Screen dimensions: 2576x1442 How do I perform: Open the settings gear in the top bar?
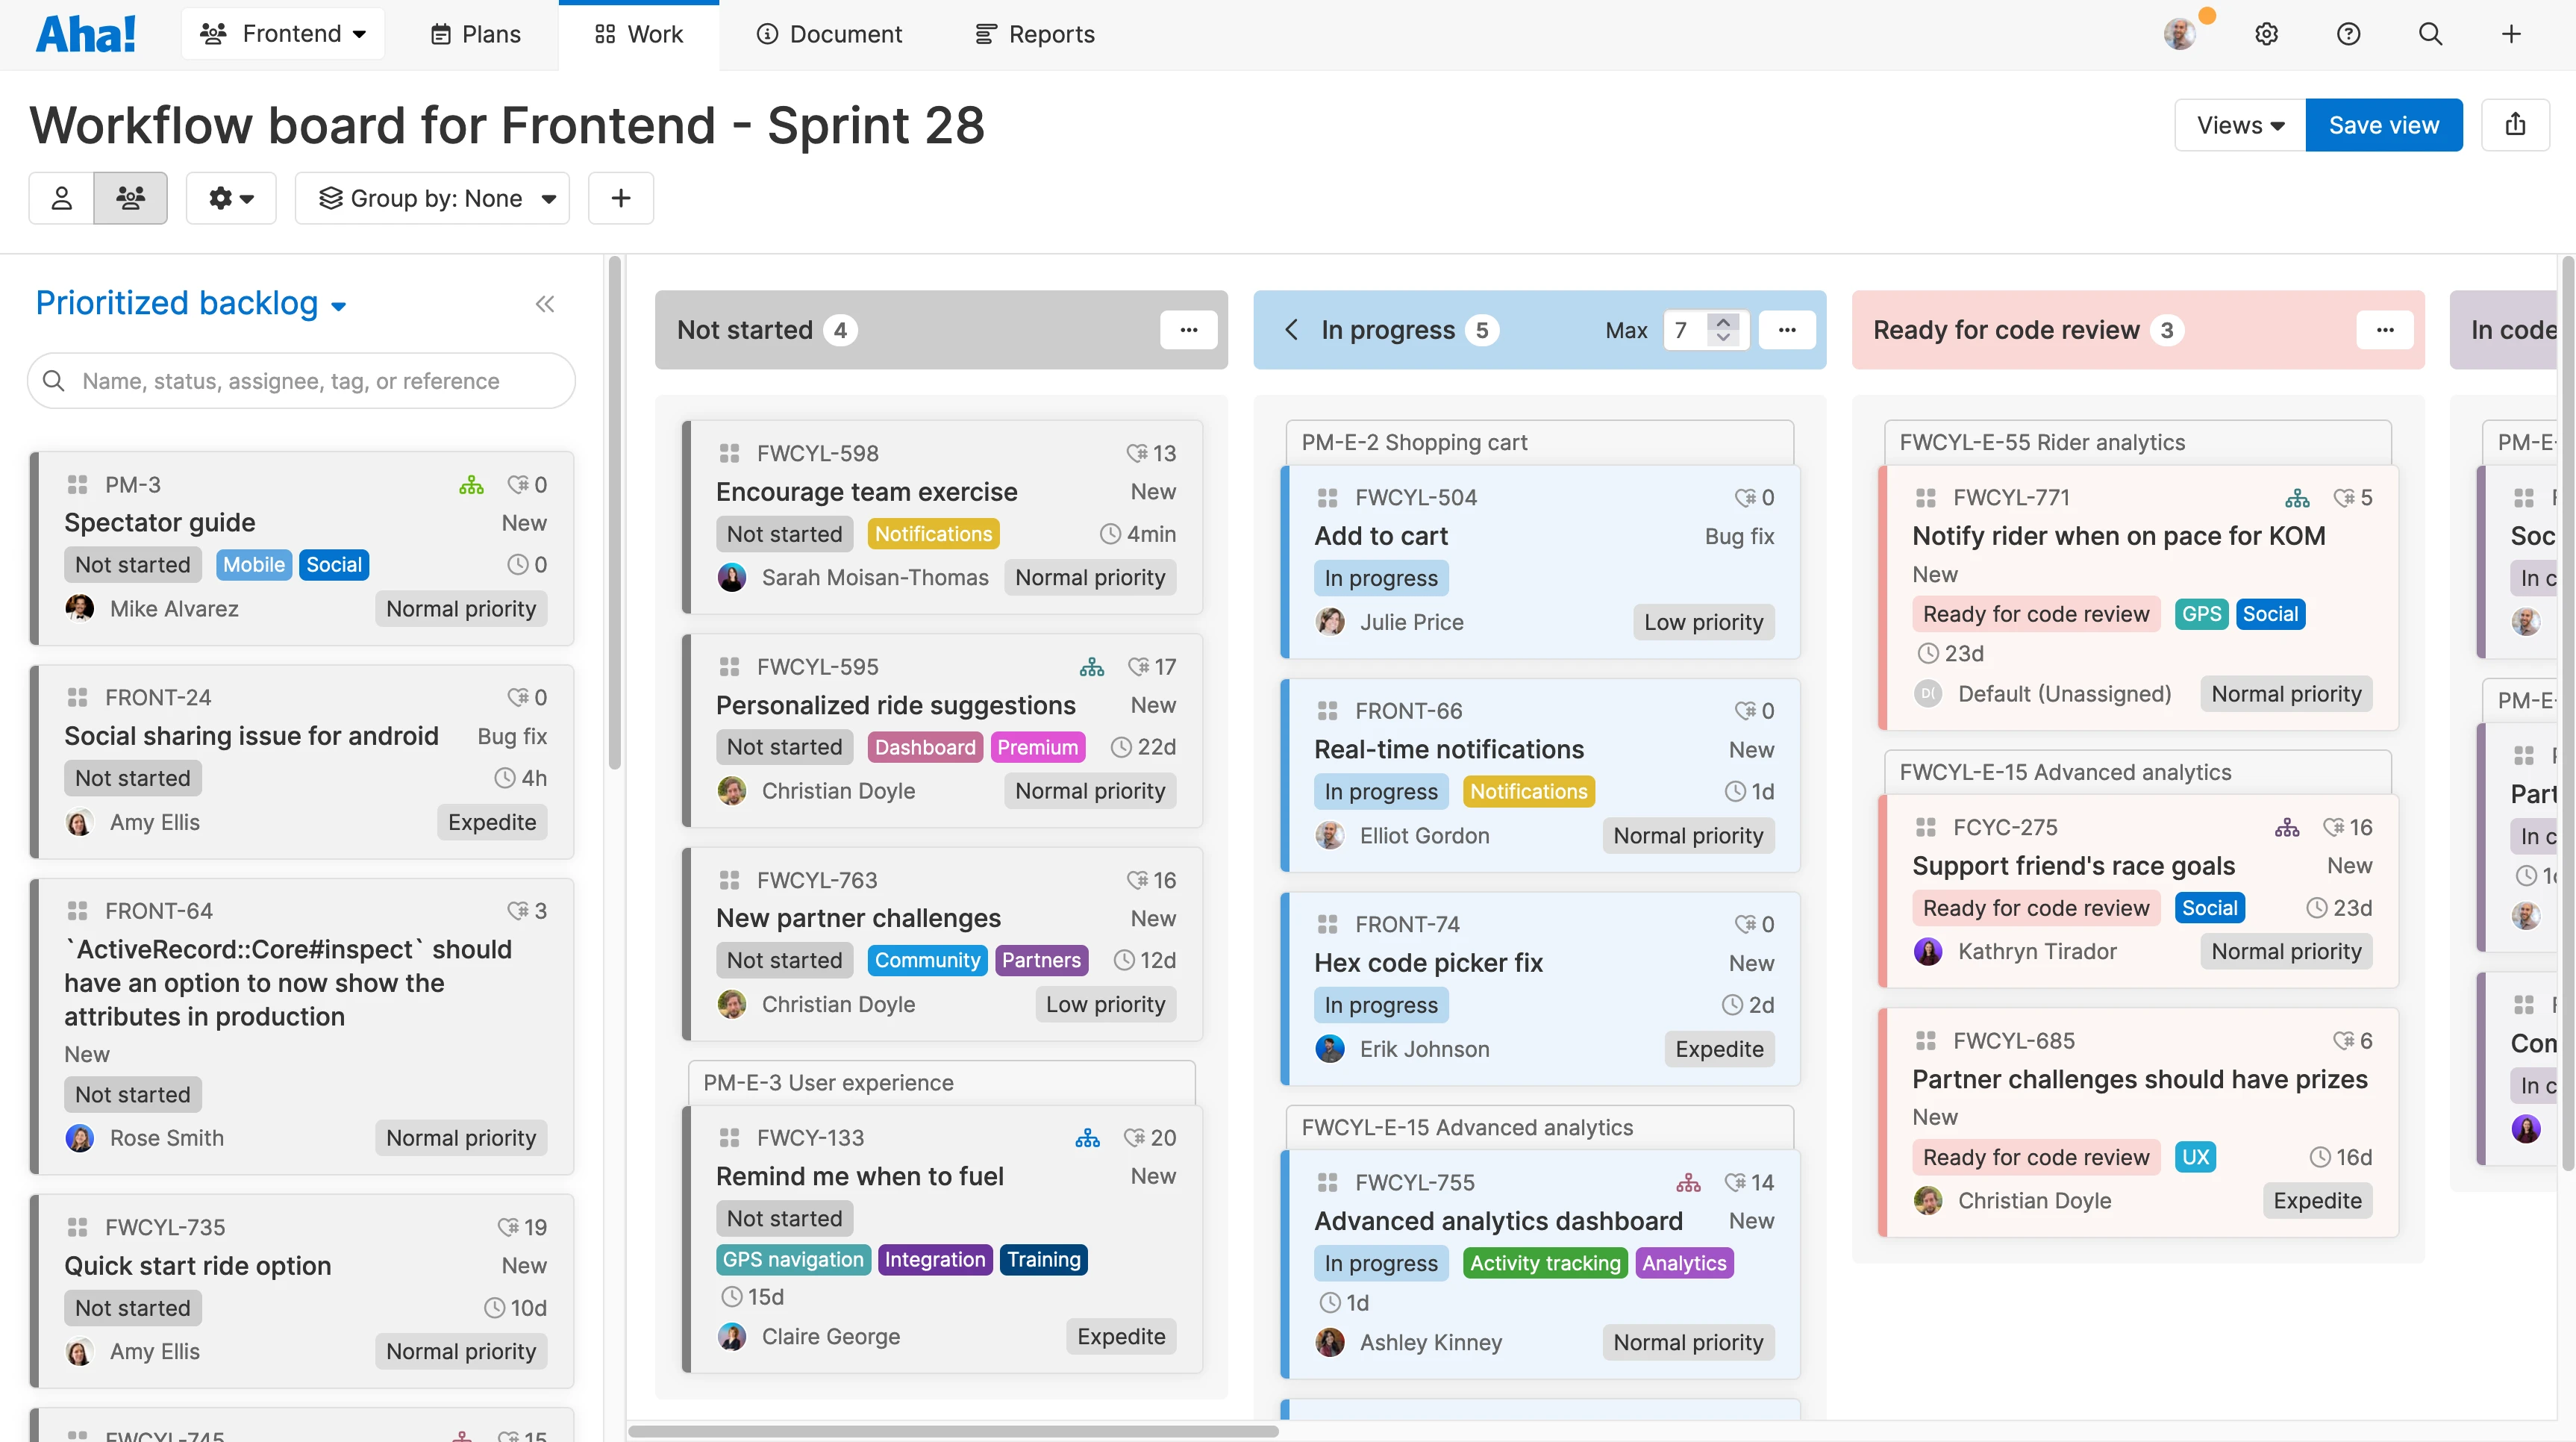(2267, 33)
